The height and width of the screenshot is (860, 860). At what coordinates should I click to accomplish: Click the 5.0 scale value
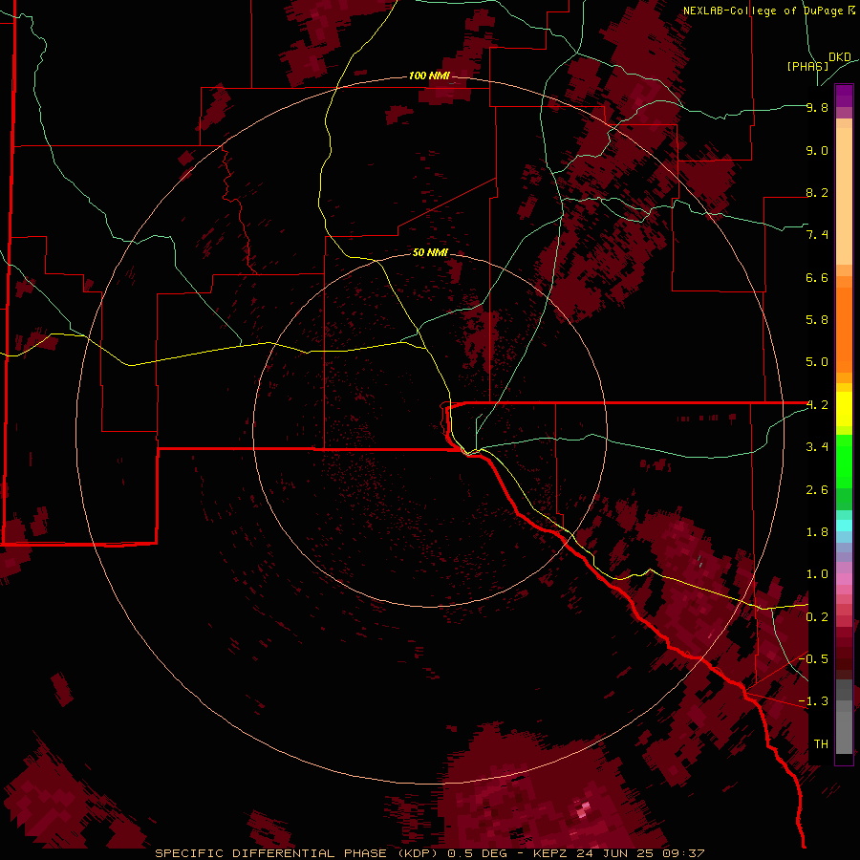(817, 362)
